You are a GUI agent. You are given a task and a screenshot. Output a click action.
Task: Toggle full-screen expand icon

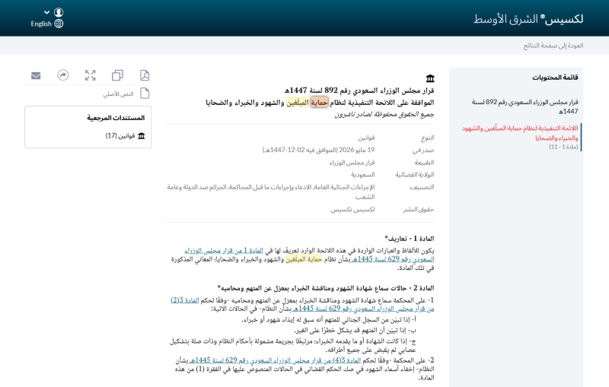[x=90, y=75]
